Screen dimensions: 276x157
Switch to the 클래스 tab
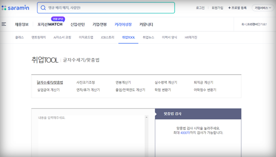[19, 37]
